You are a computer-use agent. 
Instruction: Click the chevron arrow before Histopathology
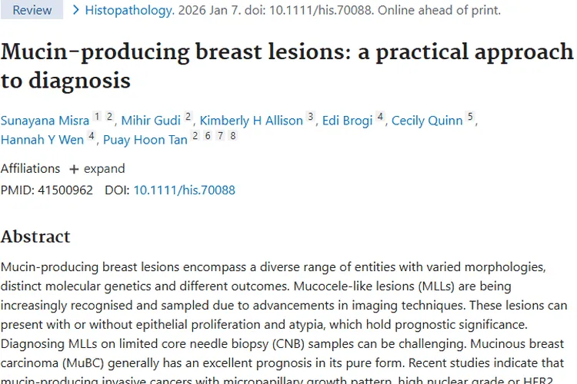click(75, 10)
